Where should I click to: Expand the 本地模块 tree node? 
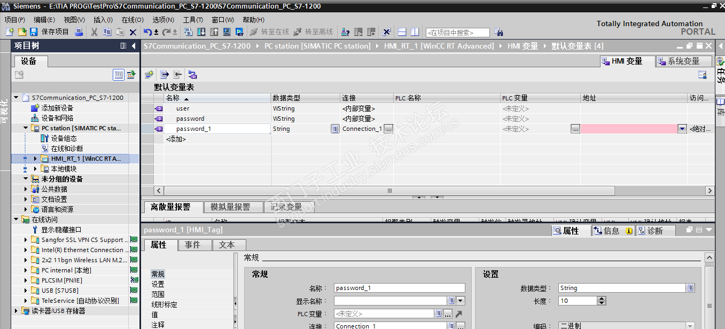pos(35,169)
